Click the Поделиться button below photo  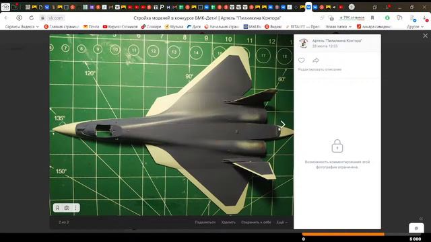(205, 223)
